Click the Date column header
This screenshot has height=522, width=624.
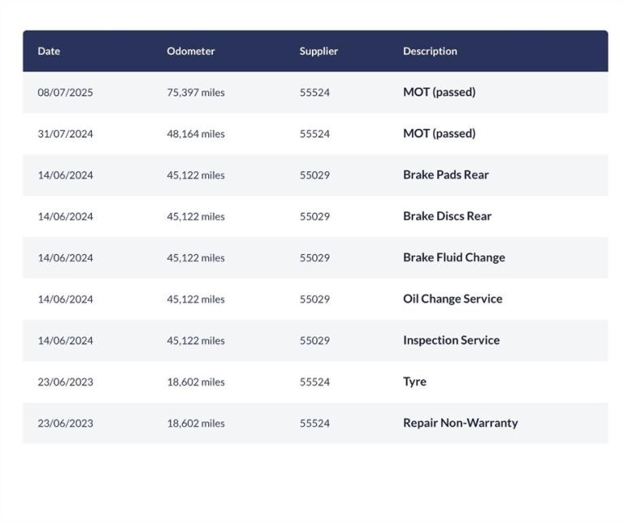49,51
